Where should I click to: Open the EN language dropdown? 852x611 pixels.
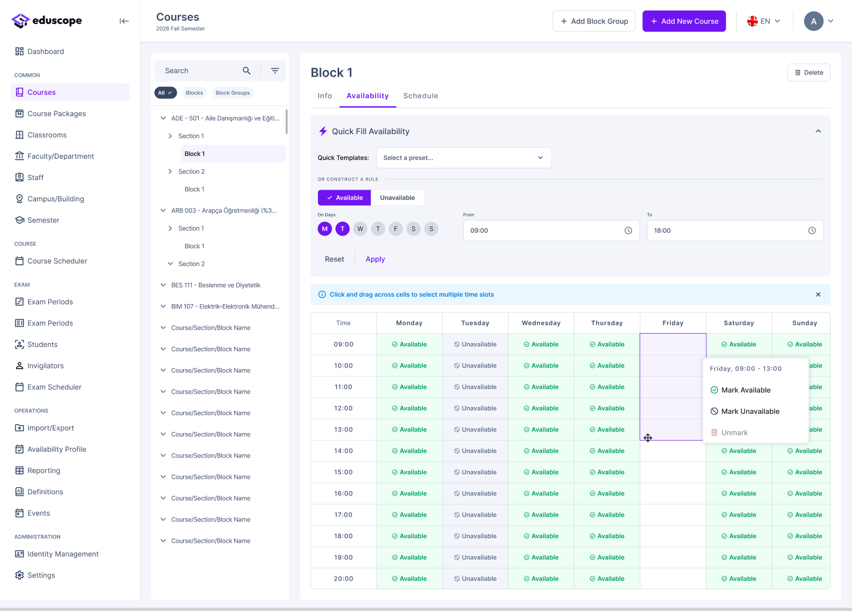coord(764,21)
